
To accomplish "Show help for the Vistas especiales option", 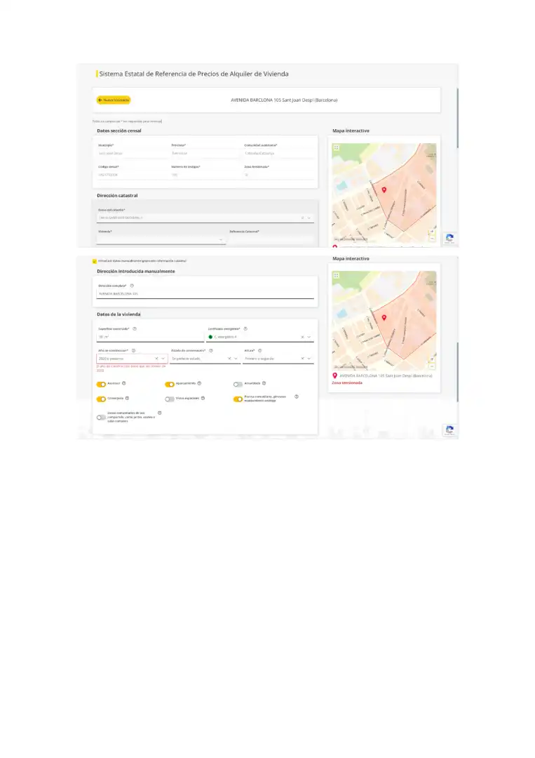I will pyautogui.click(x=203, y=399).
